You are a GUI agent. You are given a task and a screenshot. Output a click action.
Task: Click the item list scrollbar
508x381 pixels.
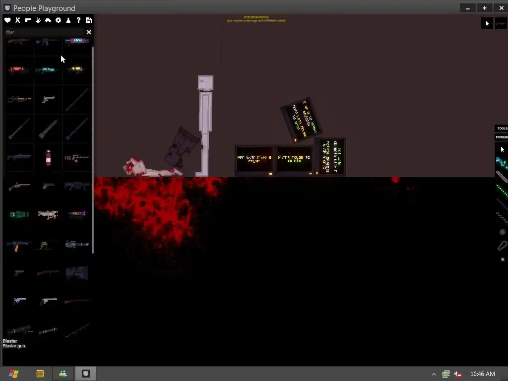(x=93, y=150)
